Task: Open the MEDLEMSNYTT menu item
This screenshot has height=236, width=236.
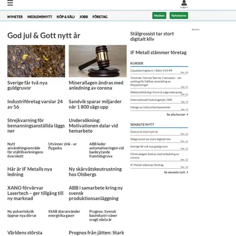Action: [40, 17]
